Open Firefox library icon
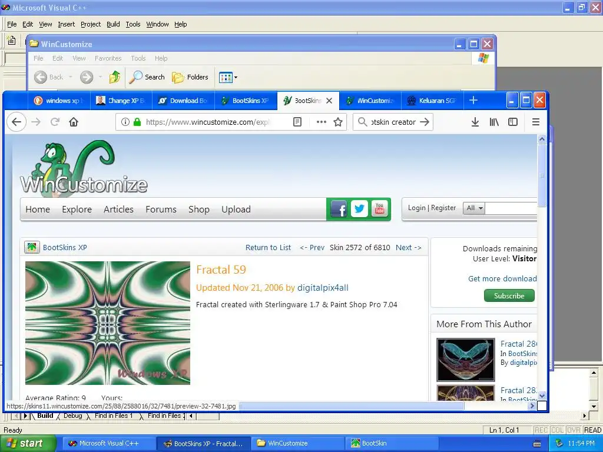The image size is (603, 452). pyautogui.click(x=494, y=122)
